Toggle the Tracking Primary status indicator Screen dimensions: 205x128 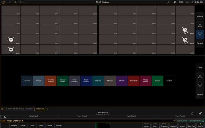pos(203,121)
